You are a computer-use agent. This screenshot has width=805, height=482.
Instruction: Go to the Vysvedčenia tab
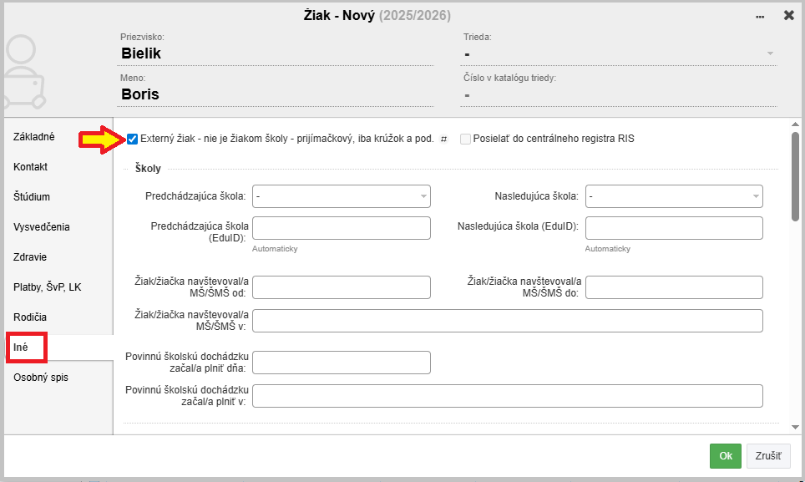(x=42, y=227)
